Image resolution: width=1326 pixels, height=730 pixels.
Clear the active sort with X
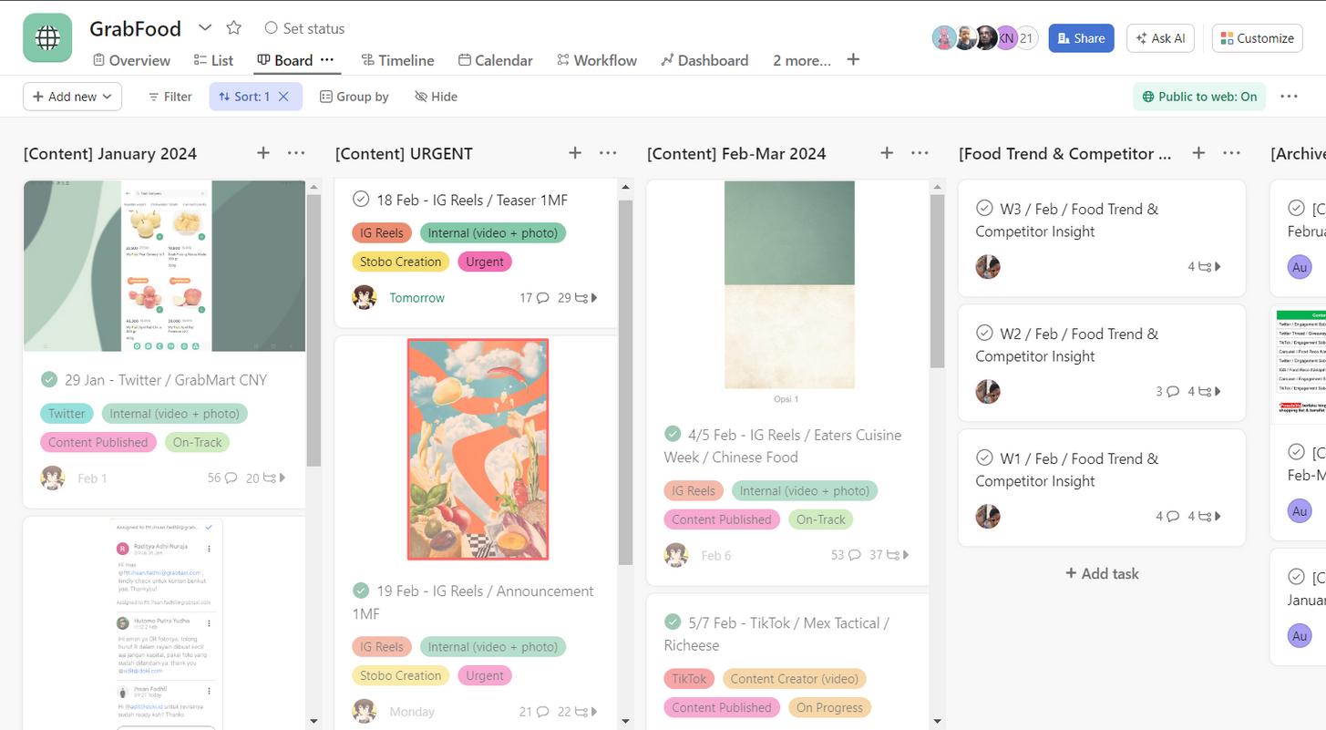pyautogui.click(x=284, y=97)
